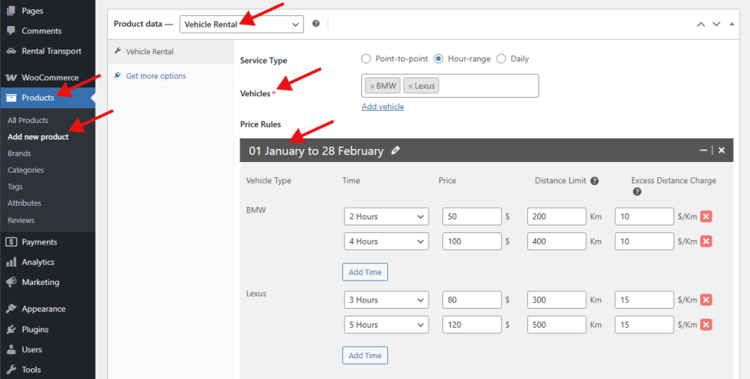Image resolution: width=750 pixels, height=379 pixels.
Task: Click the pencil icon to edit date range
Action: tap(395, 151)
